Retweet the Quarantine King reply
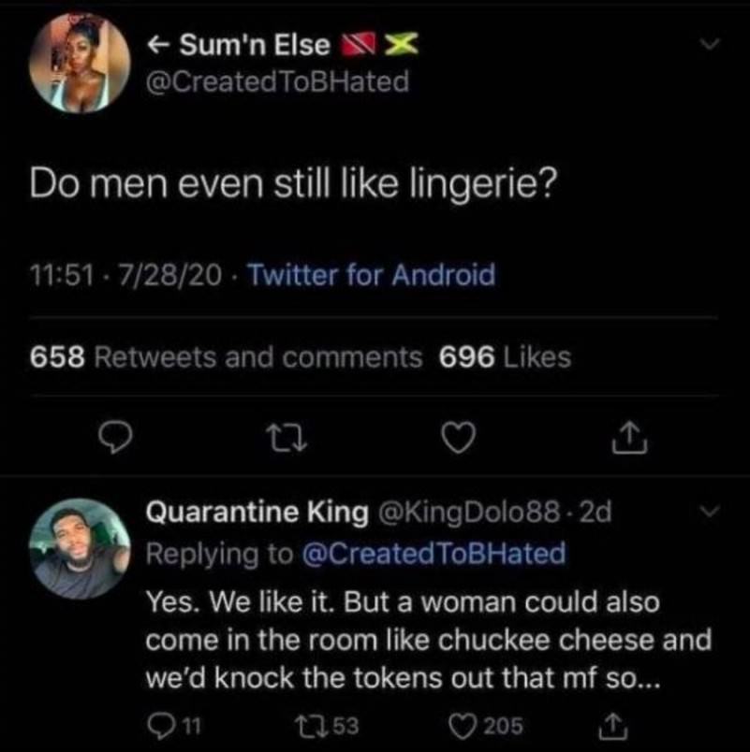The image size is (750, 752). [x=327, y=726]
